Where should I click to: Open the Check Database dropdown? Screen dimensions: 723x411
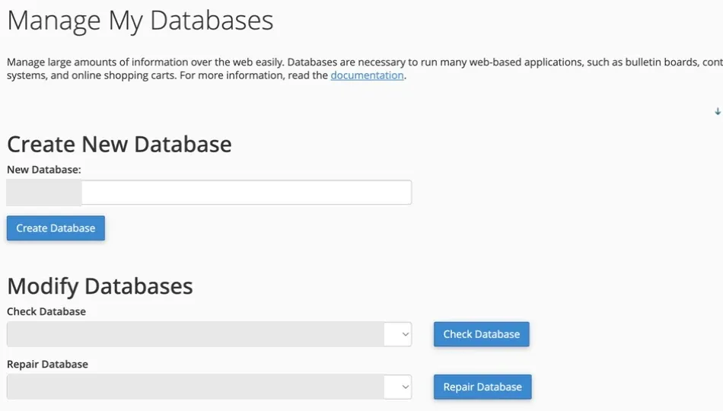point(209,334)
